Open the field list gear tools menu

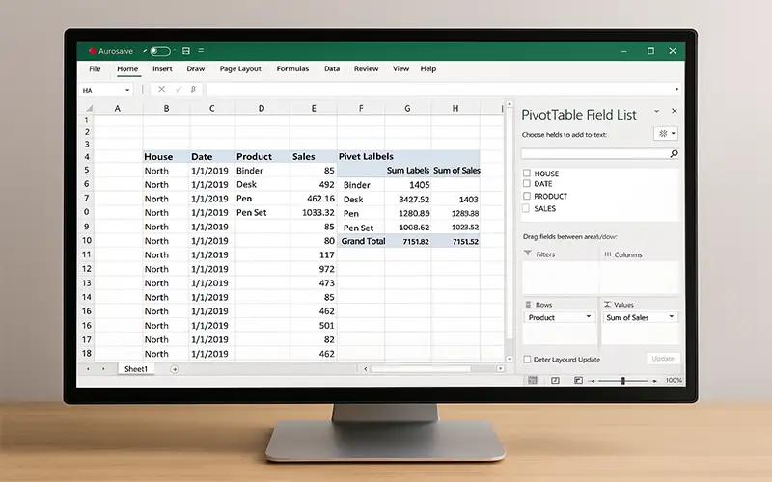pos(665,134)
